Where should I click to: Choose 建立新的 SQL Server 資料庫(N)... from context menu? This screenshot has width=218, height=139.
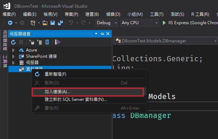coord(89,99)
